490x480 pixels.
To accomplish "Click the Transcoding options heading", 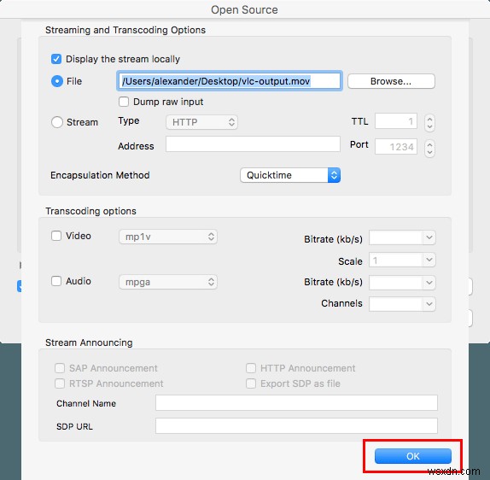I will 90,211.
